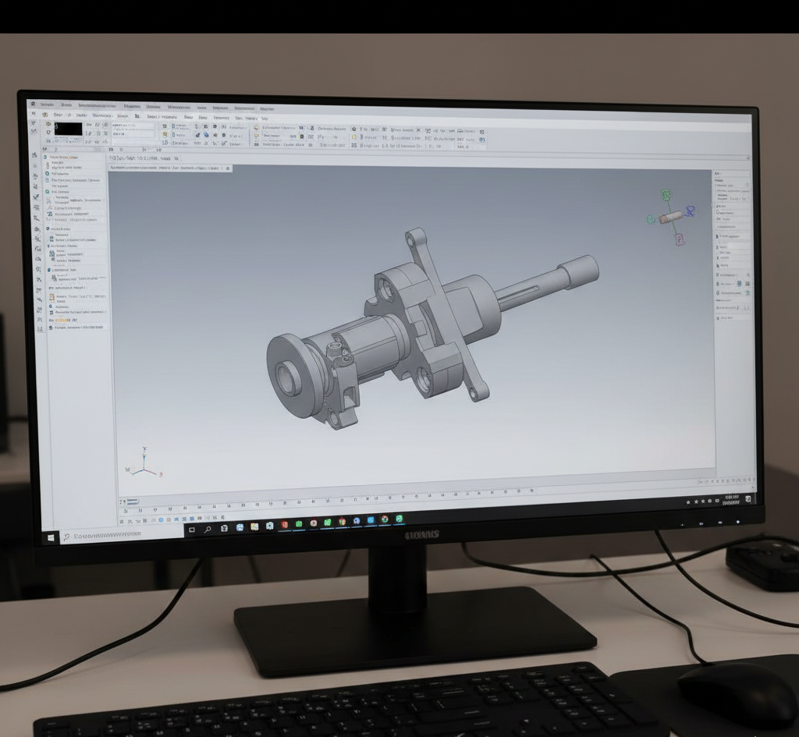The image size is (799, 737).
Task: Select the document tab above the viewport
Action: 170,168
